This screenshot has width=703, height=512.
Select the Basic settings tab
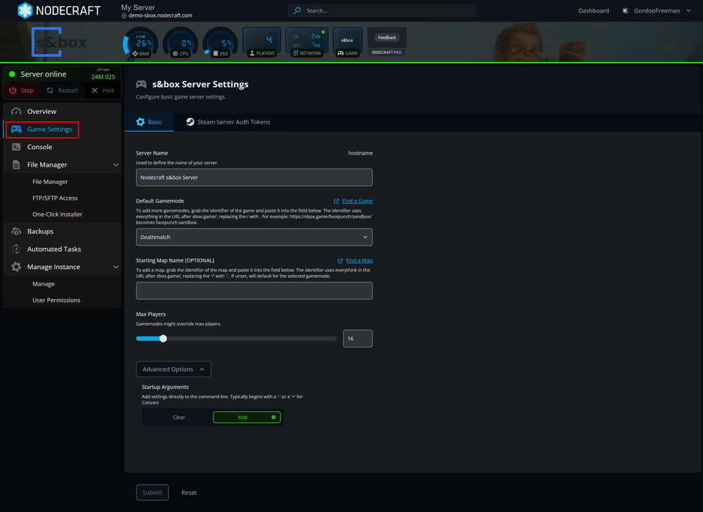click(150, 121)
